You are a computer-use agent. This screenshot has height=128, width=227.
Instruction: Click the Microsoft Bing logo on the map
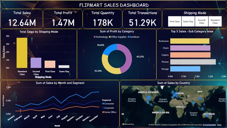coord(128,124)
